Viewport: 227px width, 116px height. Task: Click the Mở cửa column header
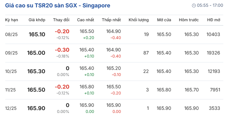[164, 20]
